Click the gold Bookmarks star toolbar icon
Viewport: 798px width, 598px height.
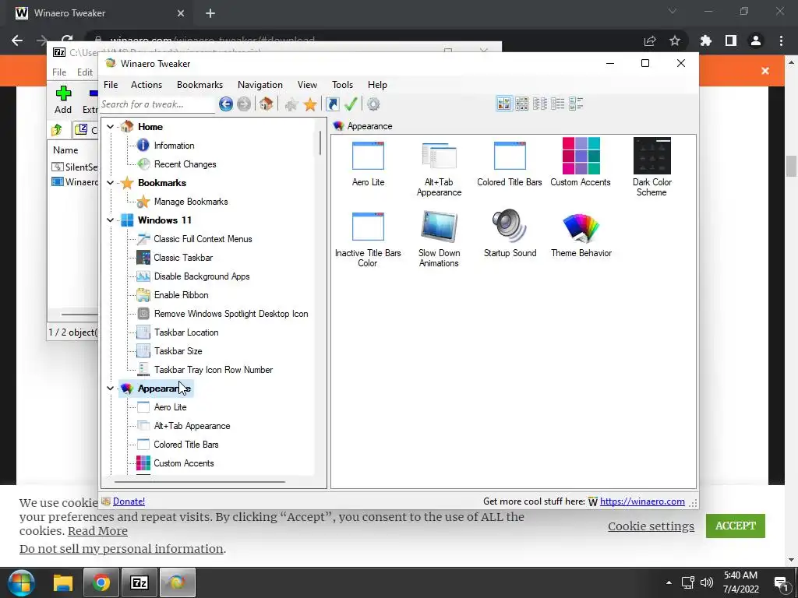tap(310, 105)
